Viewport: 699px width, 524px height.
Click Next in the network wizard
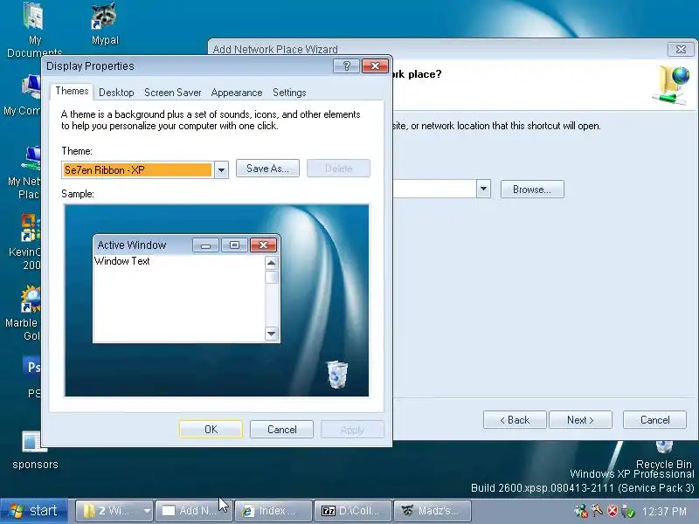[x=580, y=420]
